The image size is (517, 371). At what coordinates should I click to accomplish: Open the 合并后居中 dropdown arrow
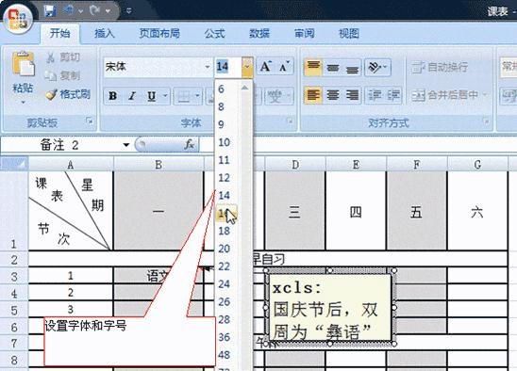(x=485, y=95)
